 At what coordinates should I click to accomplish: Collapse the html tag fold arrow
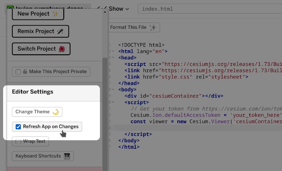tap(112, 51)
